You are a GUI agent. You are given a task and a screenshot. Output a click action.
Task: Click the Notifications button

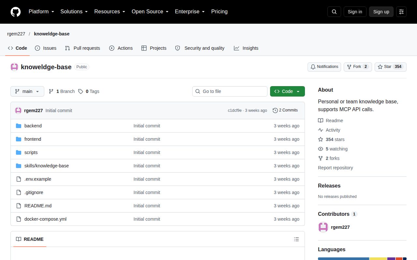pos(324,67)
